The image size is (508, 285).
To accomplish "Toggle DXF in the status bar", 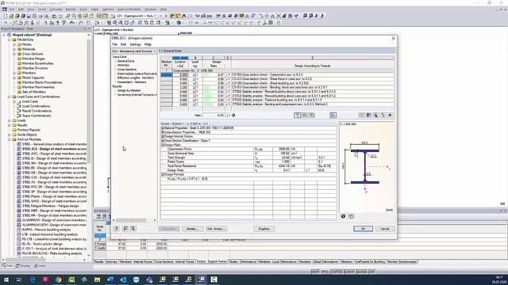I will tap(371, 272).
